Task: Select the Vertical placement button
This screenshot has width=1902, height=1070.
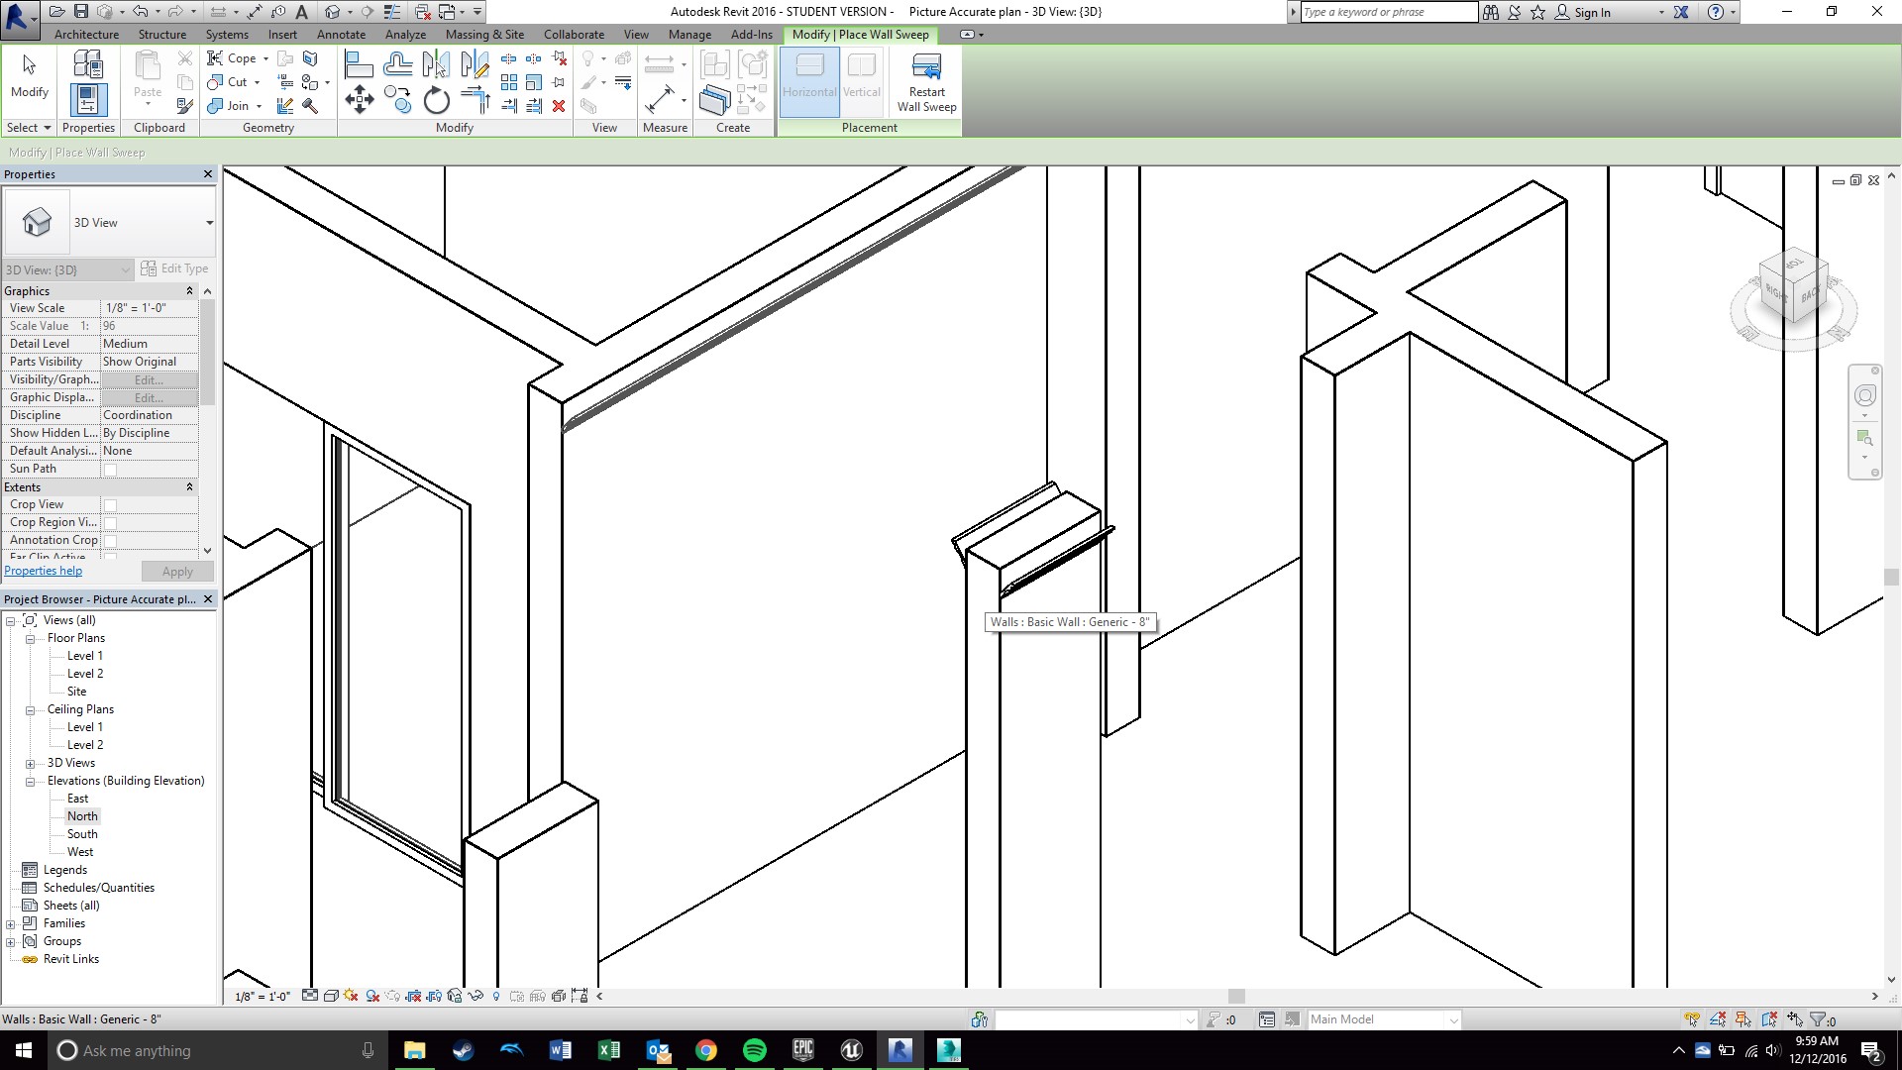Action: [x=861, y=78]
